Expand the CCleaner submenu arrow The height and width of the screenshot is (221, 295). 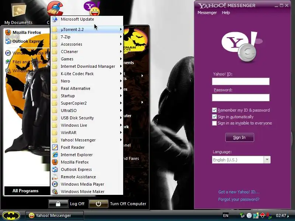[x=121, y=52]
